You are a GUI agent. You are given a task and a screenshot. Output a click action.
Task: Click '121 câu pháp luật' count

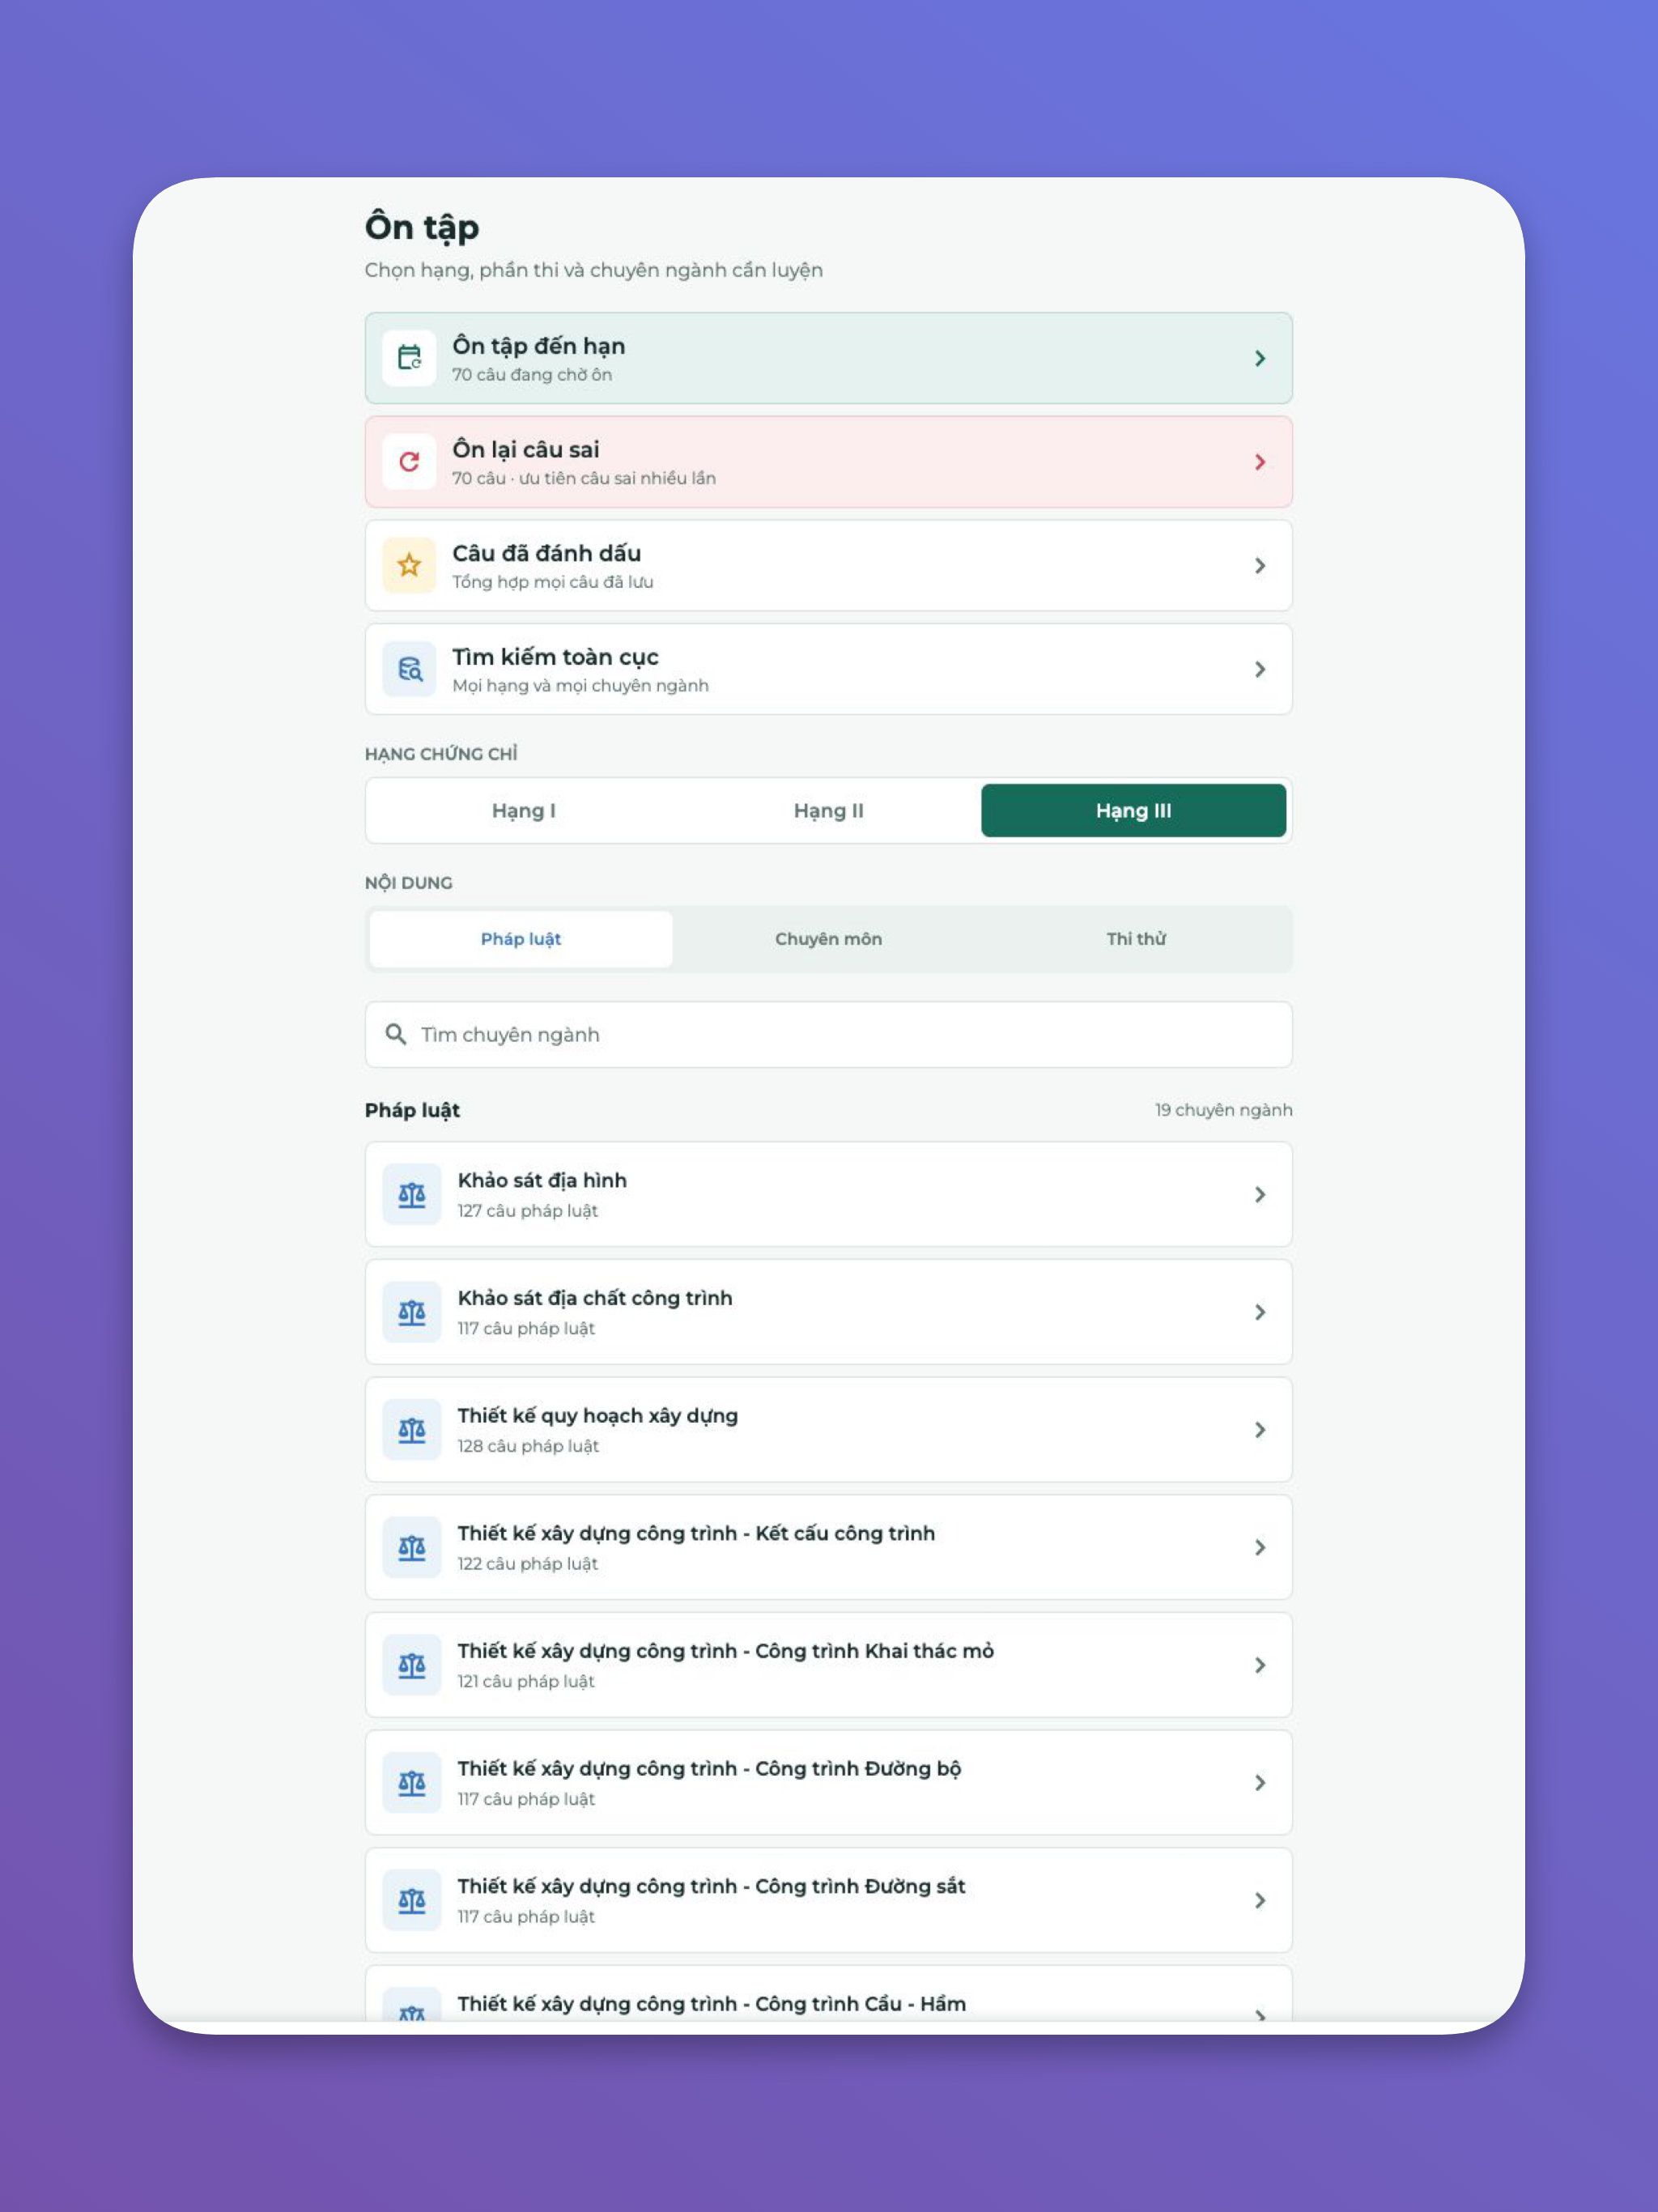526,1682
